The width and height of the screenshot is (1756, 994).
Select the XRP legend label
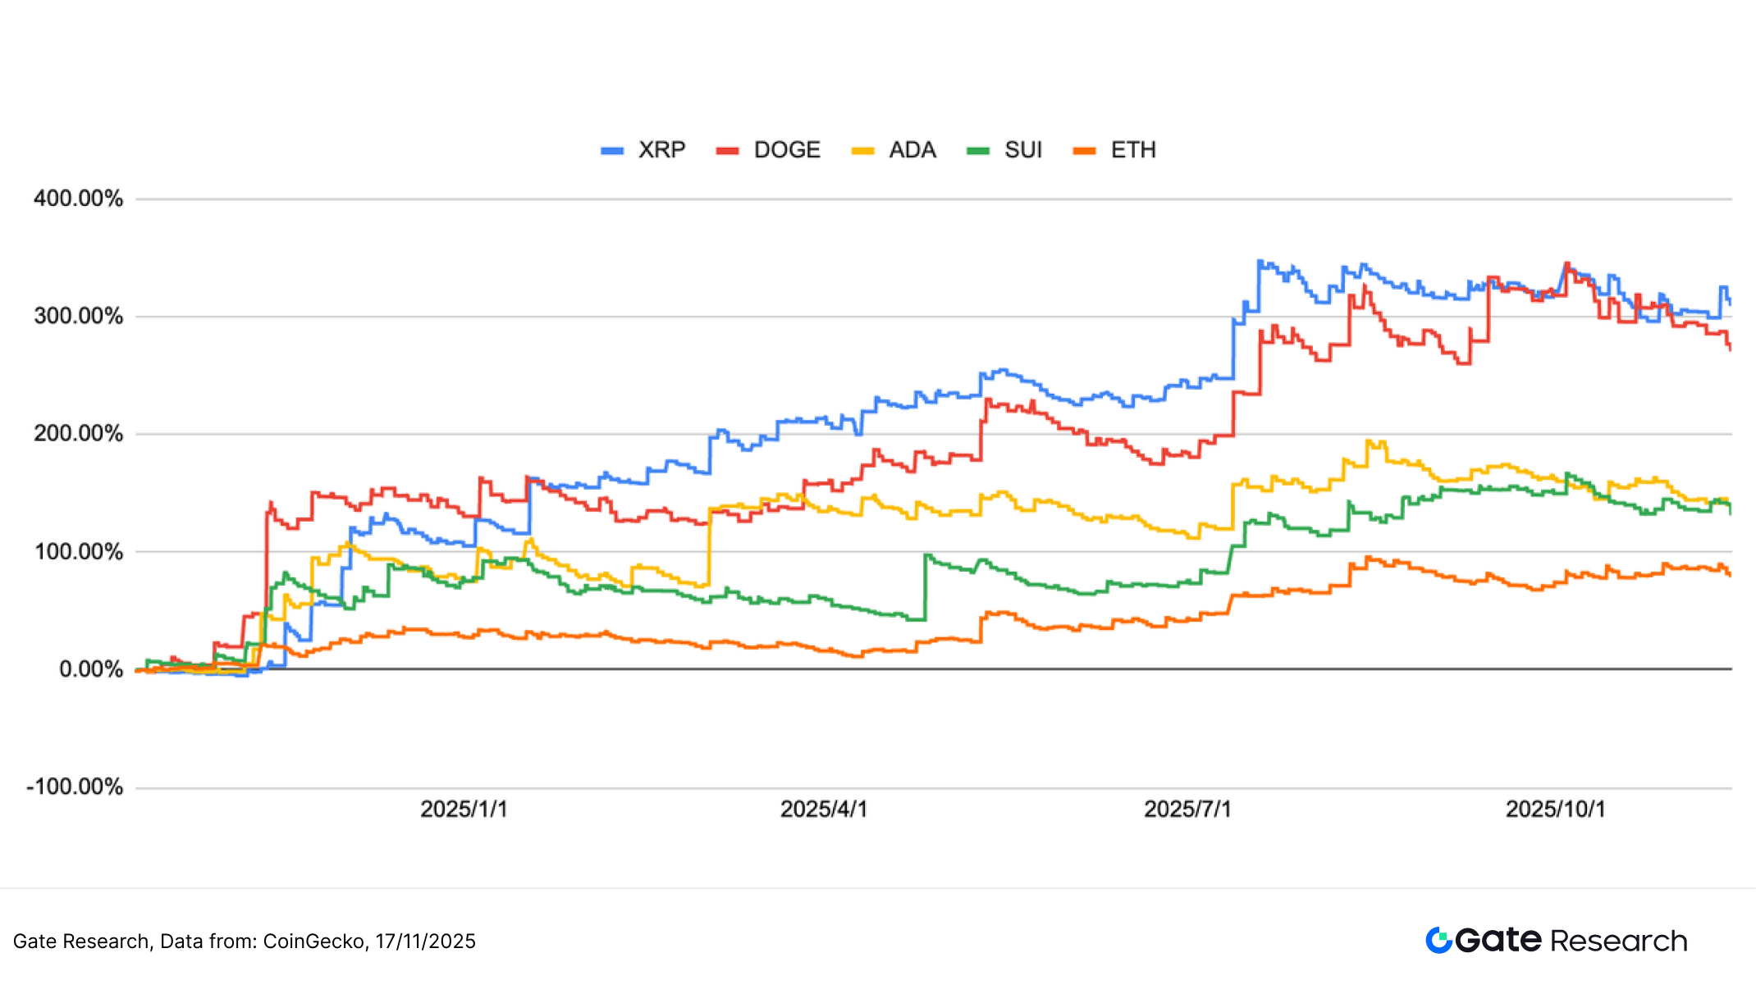tap(661, 150)
